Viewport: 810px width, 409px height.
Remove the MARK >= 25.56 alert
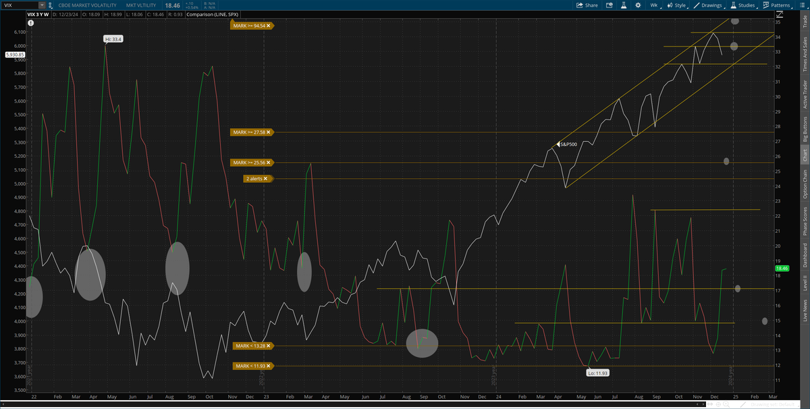pos(269,163)
